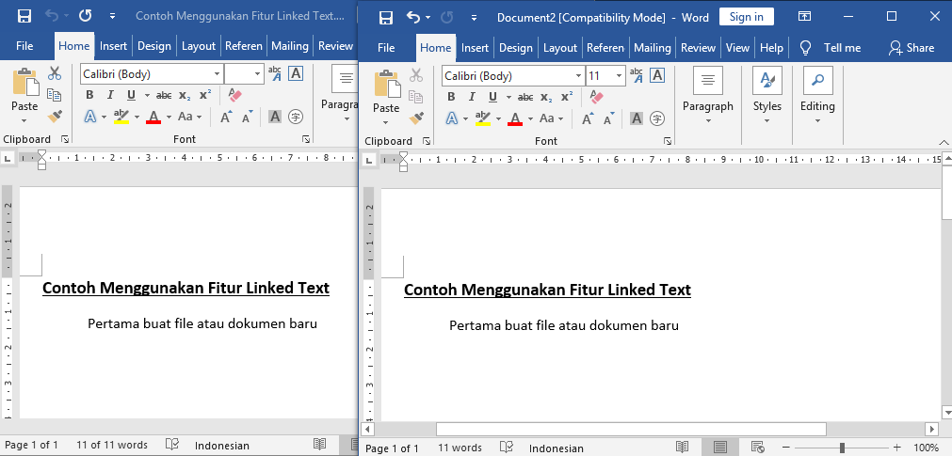This screenshot has width=952, height=456.
Task: Open File menu in Document2 window
Action: (x=386, y=48)
